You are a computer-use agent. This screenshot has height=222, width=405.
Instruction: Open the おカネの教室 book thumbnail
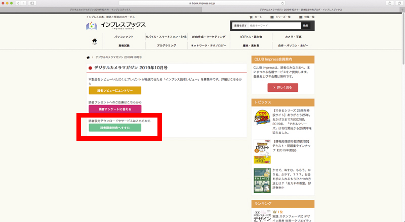click(x=262, y=181)
